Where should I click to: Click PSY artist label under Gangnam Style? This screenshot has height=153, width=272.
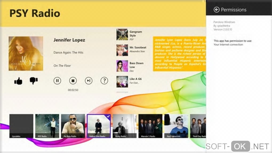131,39
